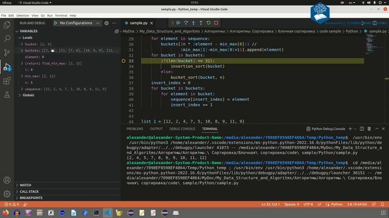Open the Run menu

(50, 16)
